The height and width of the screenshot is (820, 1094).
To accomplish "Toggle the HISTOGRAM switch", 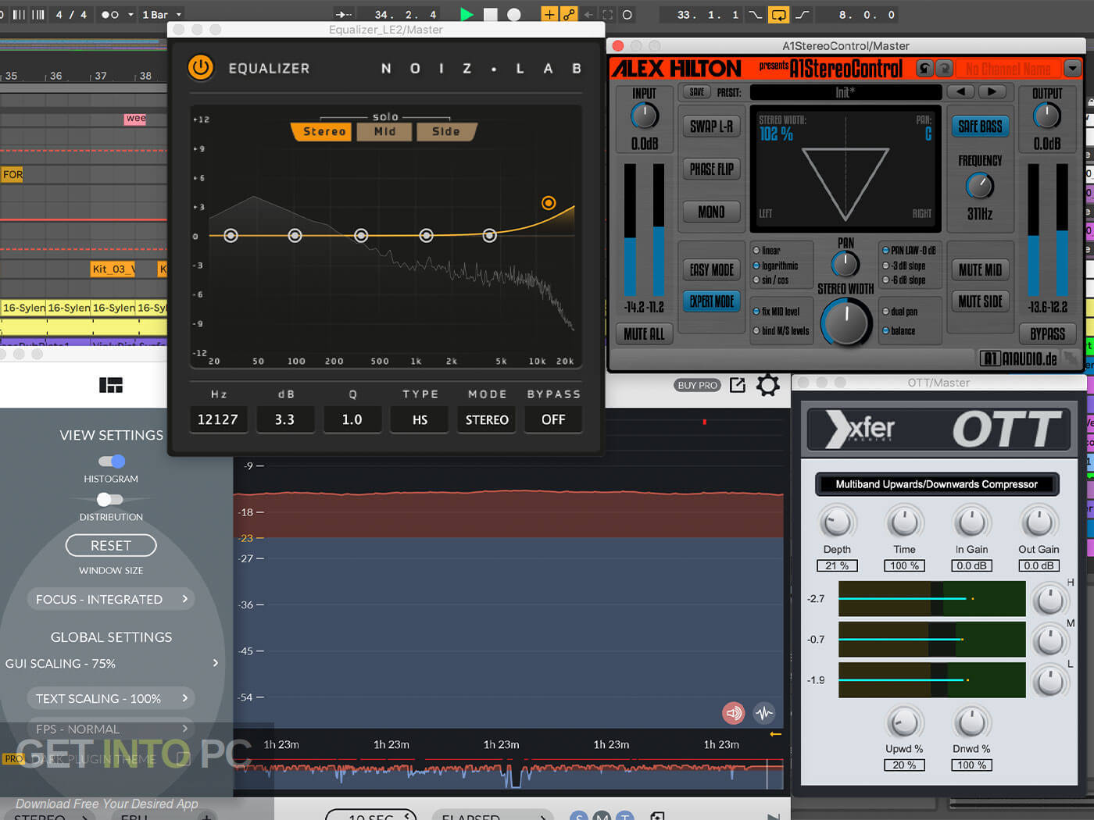I will click(x=111, y=461).
